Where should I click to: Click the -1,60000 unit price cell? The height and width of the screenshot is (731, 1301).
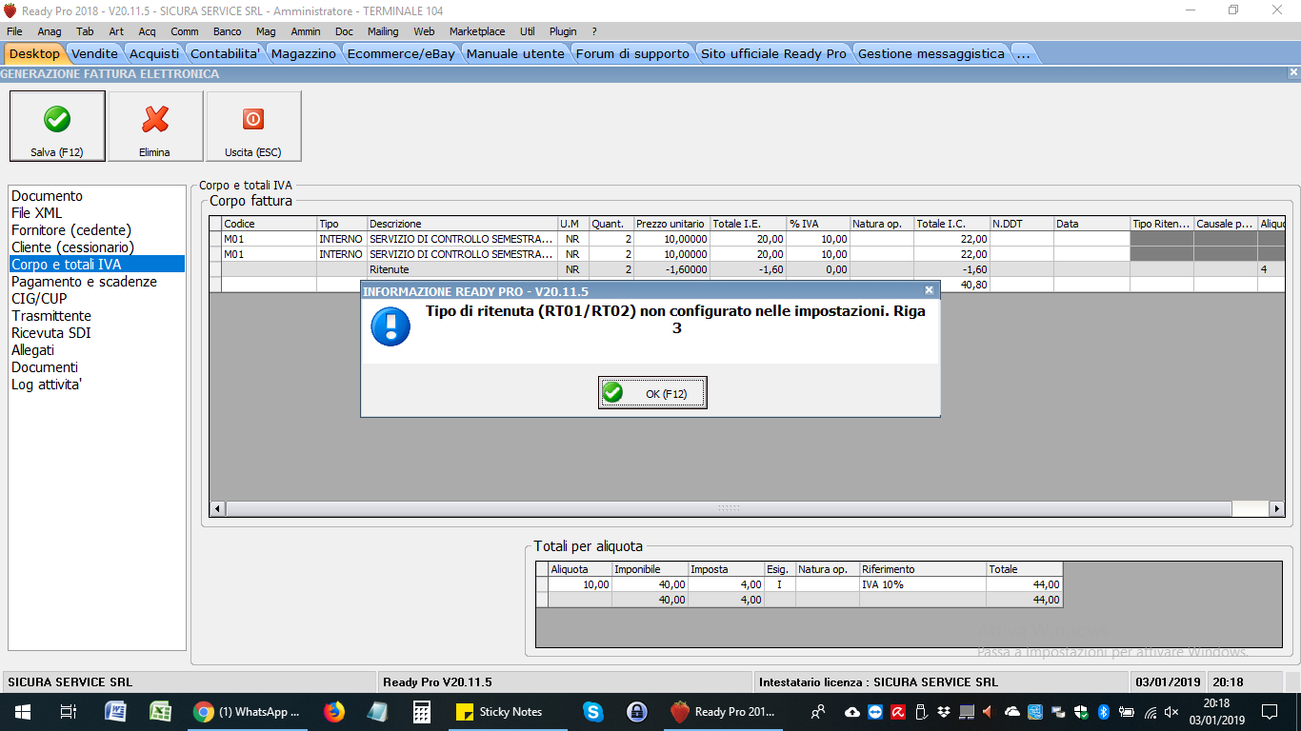tap(672, 269)
